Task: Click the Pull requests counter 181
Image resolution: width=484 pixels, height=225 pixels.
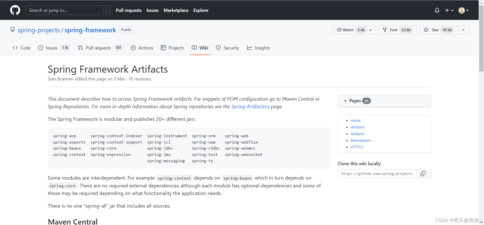Action: click(x=118, y=48)
